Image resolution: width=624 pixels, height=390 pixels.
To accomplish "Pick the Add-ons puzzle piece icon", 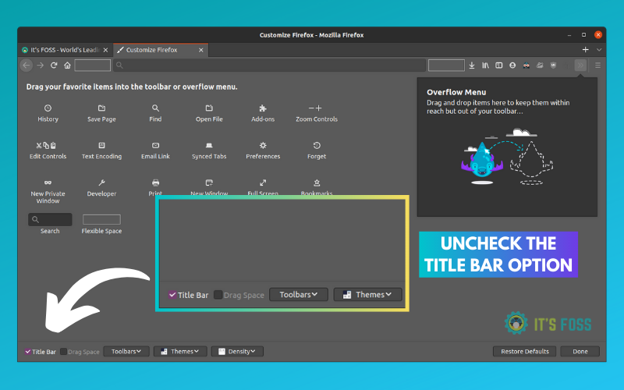I will pyautogui.click(x=263, y=108).
